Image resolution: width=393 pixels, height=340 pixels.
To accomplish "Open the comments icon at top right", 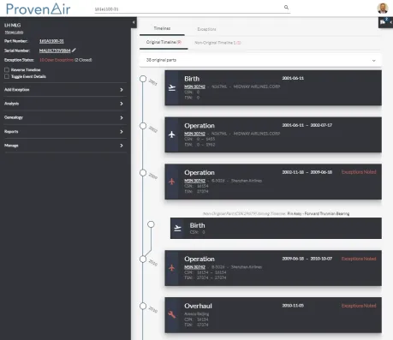I will [383, 22].
